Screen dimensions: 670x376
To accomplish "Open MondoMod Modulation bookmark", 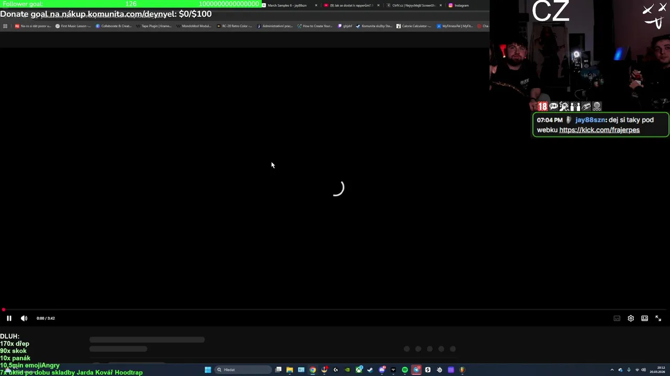I will 194,26.
